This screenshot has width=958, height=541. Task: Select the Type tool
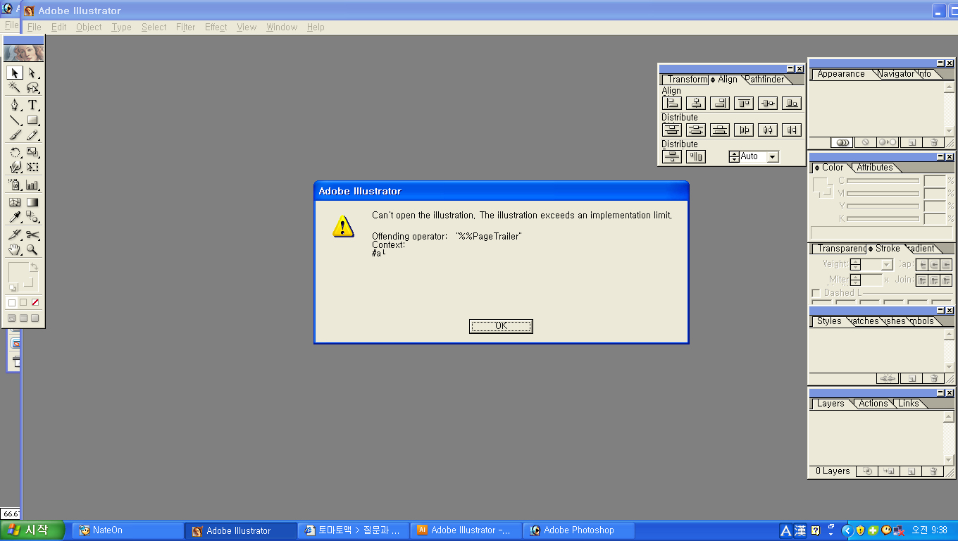pyautogui.click(x=32, y=105)
